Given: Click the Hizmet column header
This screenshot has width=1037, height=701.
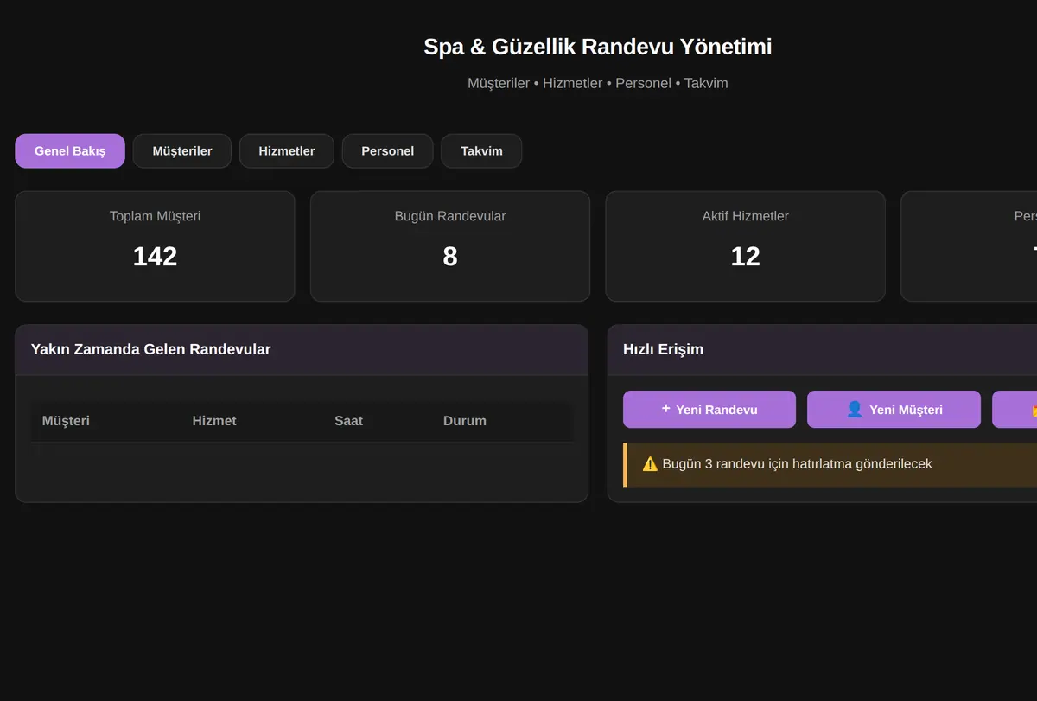Looking at the screenshot, I should [214, 421].
